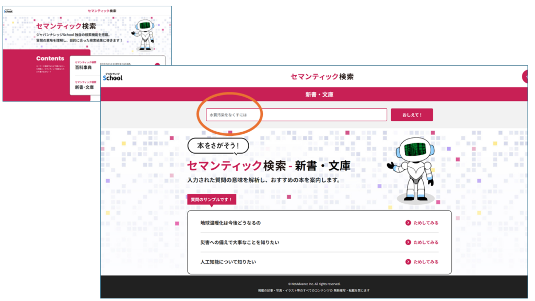Click the arrow icon beside 地球温暖化 sample
The height and width of the screenshot is (301, 535).
[408, 223]
